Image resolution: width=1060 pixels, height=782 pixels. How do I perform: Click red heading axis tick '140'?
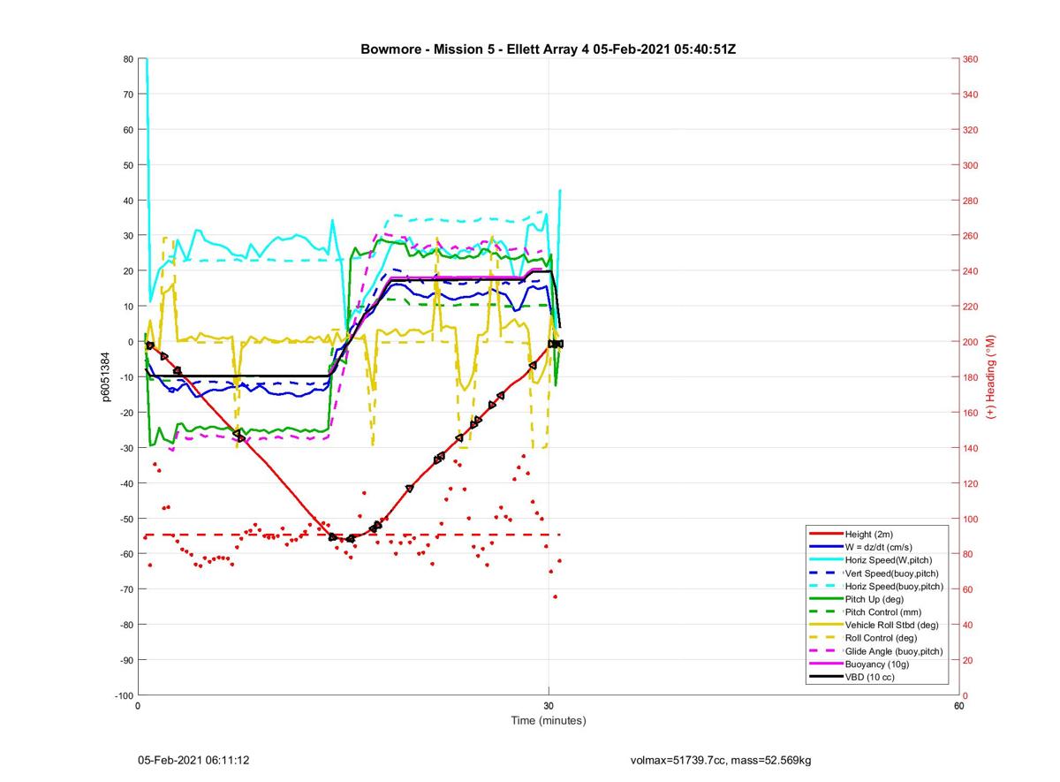[x=971, y=448]
